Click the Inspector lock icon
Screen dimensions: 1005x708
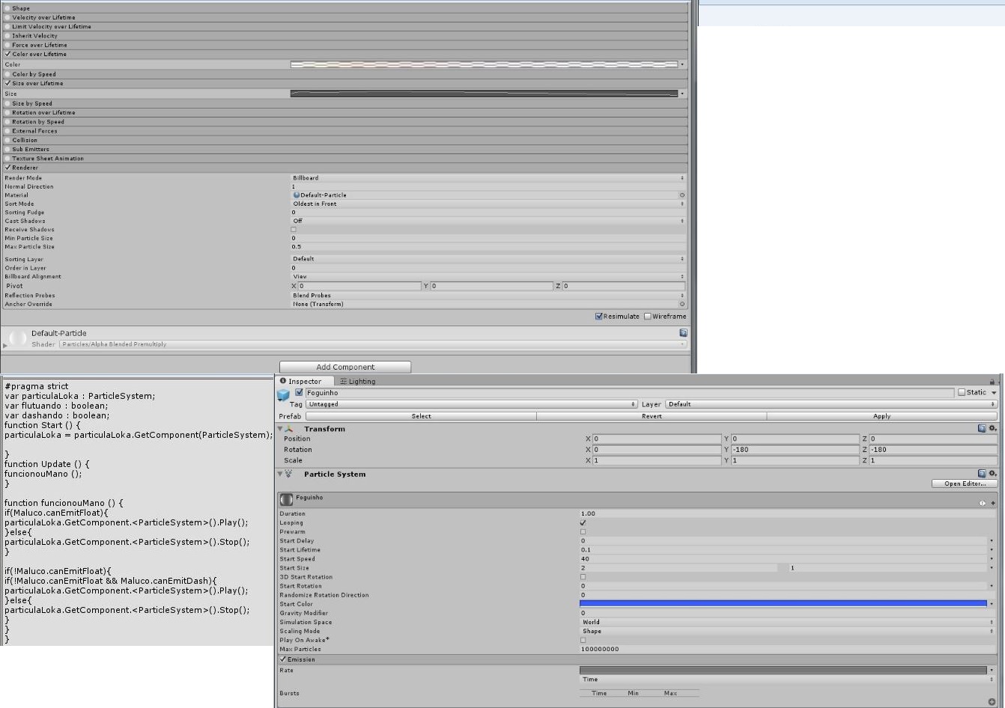tap(992, 382)
